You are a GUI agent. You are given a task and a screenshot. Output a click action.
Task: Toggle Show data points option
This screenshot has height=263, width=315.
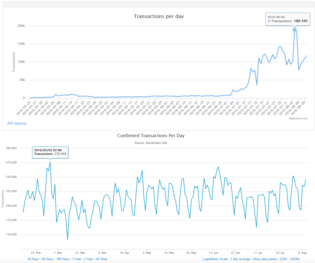click(265, 259)
